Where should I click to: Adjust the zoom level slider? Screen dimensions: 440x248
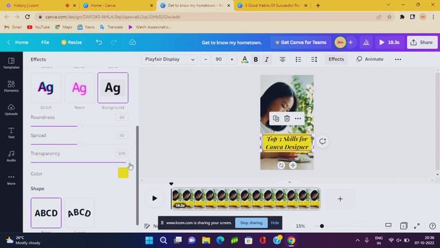[322, 226]
